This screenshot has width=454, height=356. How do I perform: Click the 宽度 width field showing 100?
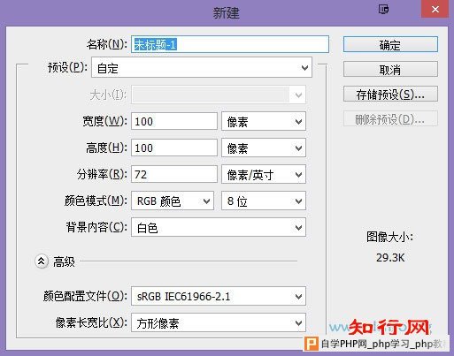(x=174, y=121)
